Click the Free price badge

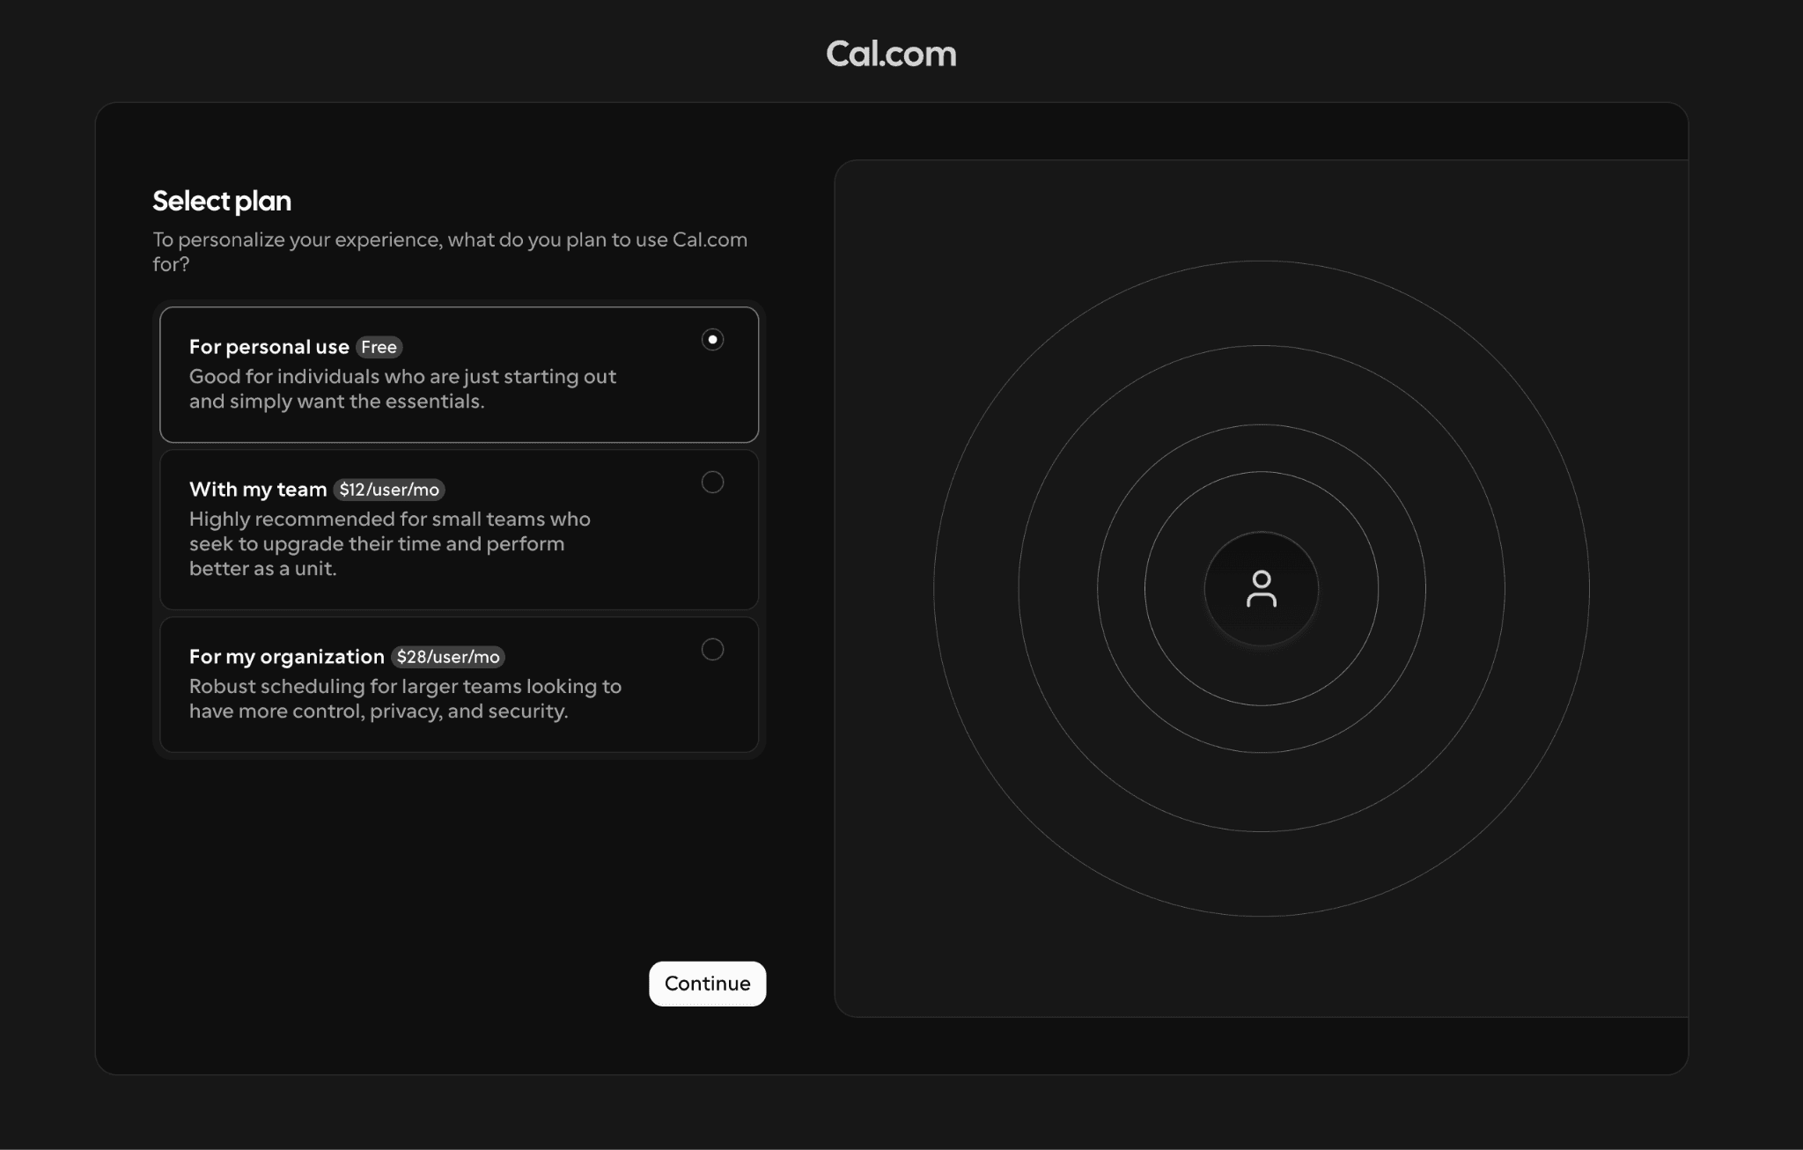pyautogui.click(x=379, y=347)
